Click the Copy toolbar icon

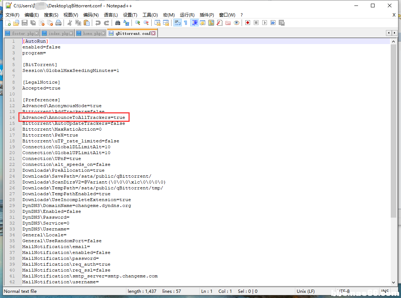78,23
